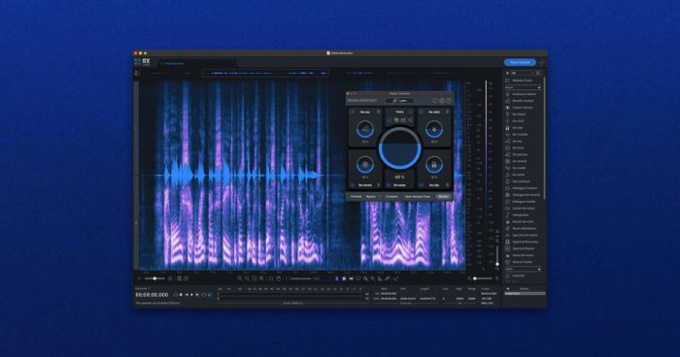Open the Mouth De-click module
The width and height of the screenshot is (680, 357).
click(x=523, y=222)
